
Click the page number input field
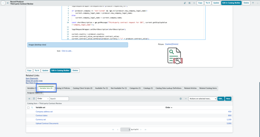[125, 130]
